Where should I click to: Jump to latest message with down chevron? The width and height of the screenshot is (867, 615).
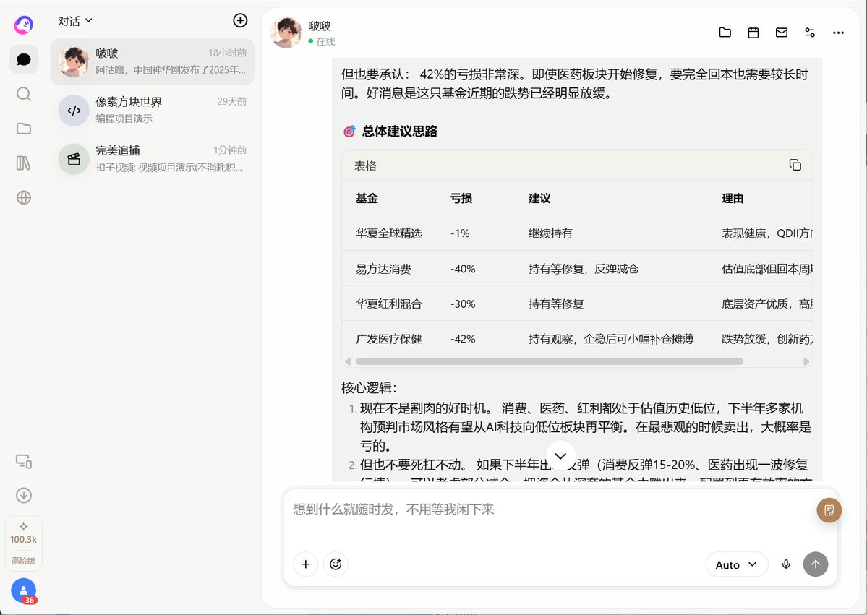(x=560, y=456)
